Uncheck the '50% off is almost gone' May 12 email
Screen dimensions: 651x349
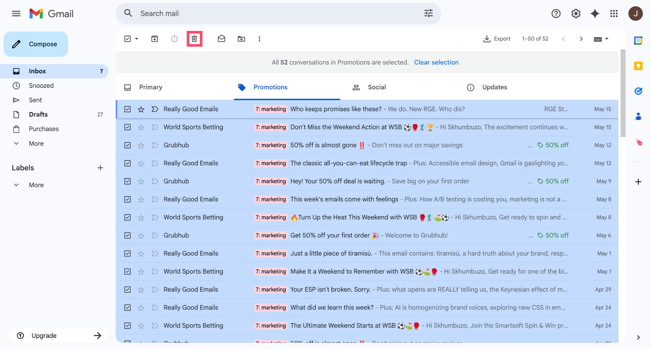[x=127, y=145]
